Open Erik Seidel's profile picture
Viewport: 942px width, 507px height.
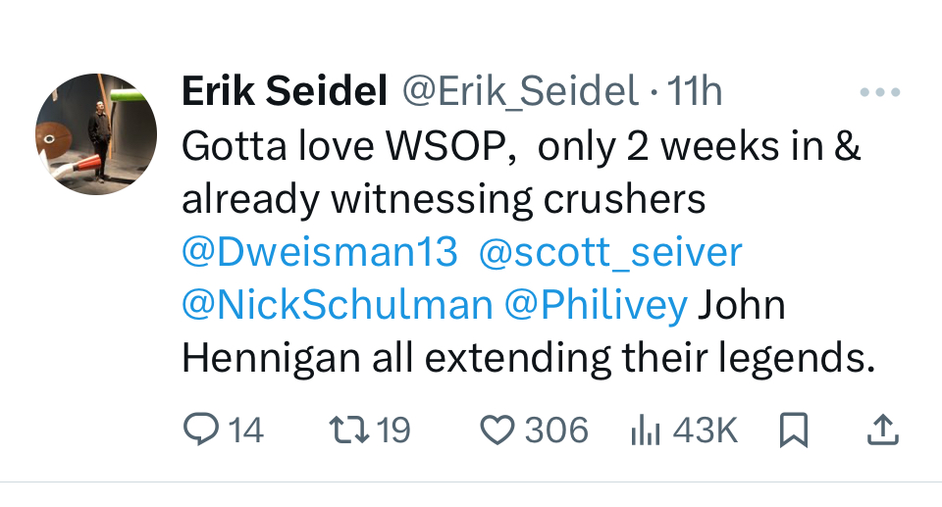[96, 134]
